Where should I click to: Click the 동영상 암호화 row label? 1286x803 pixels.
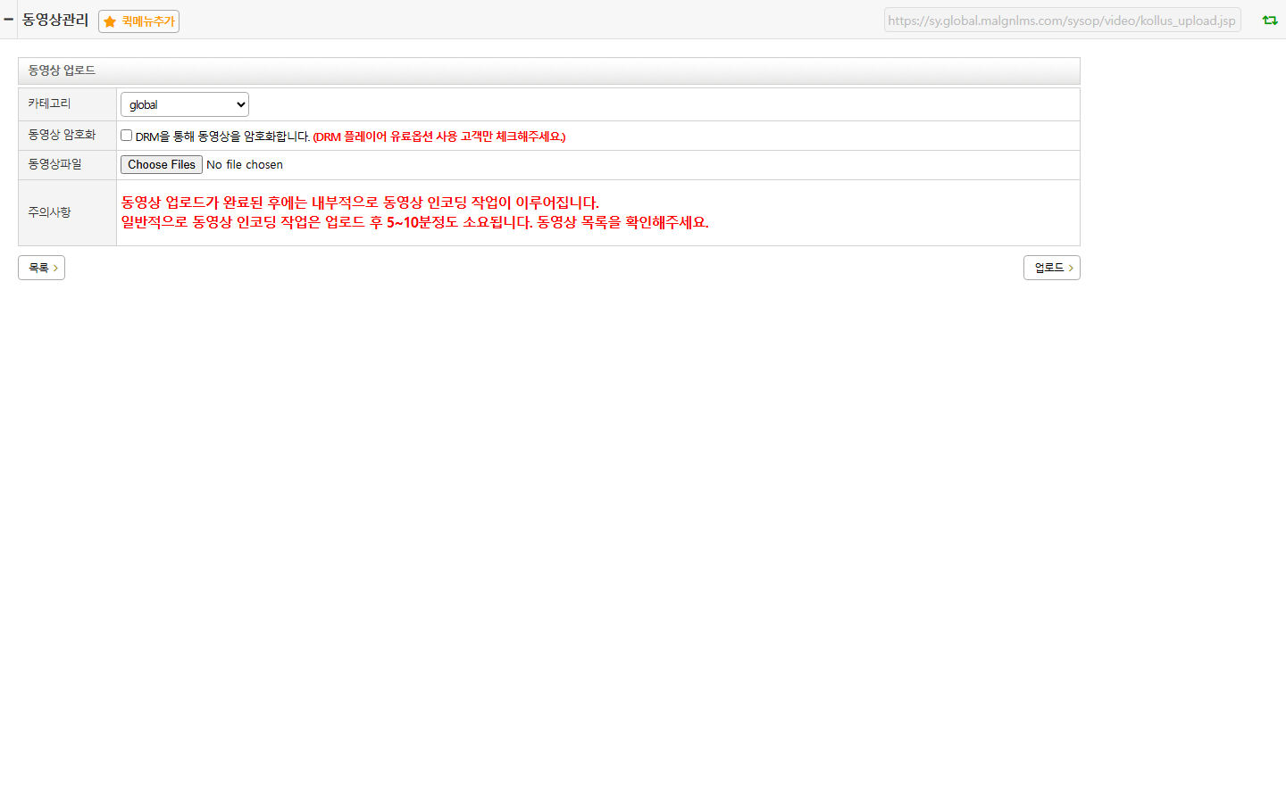click(x=62, y=135)
